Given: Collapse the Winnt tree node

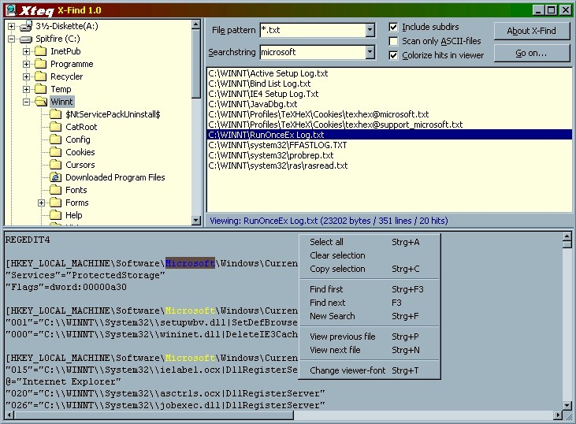Looking at the screenshot, I should (x=26, y=102).
